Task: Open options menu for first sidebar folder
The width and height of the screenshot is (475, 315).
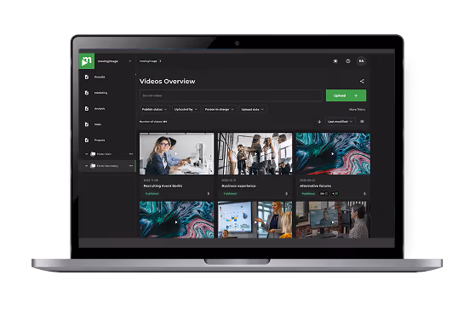Action: pyautogui.click(x=131, y=154)
